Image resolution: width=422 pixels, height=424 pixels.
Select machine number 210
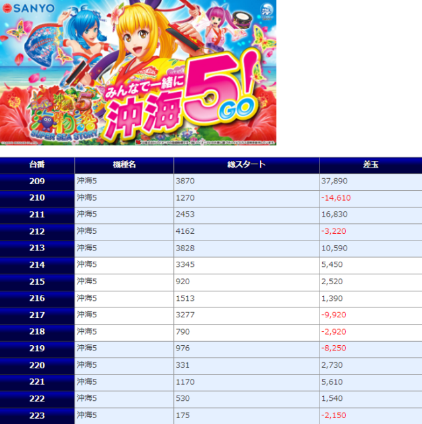tap(37, 198)
